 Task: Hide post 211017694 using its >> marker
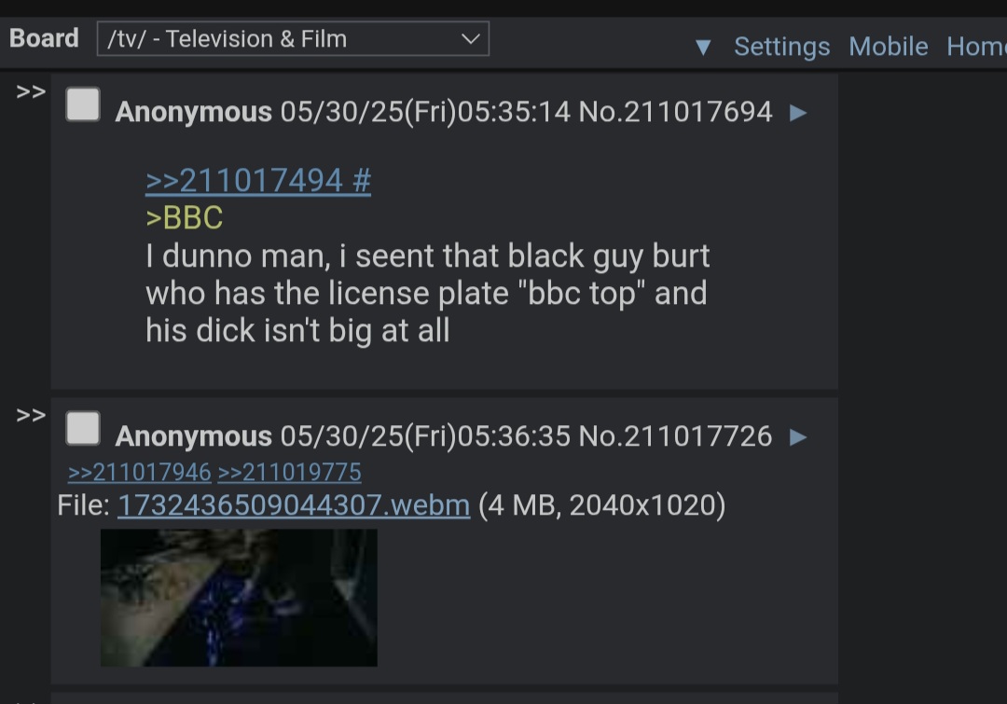(x=31, y=92)
